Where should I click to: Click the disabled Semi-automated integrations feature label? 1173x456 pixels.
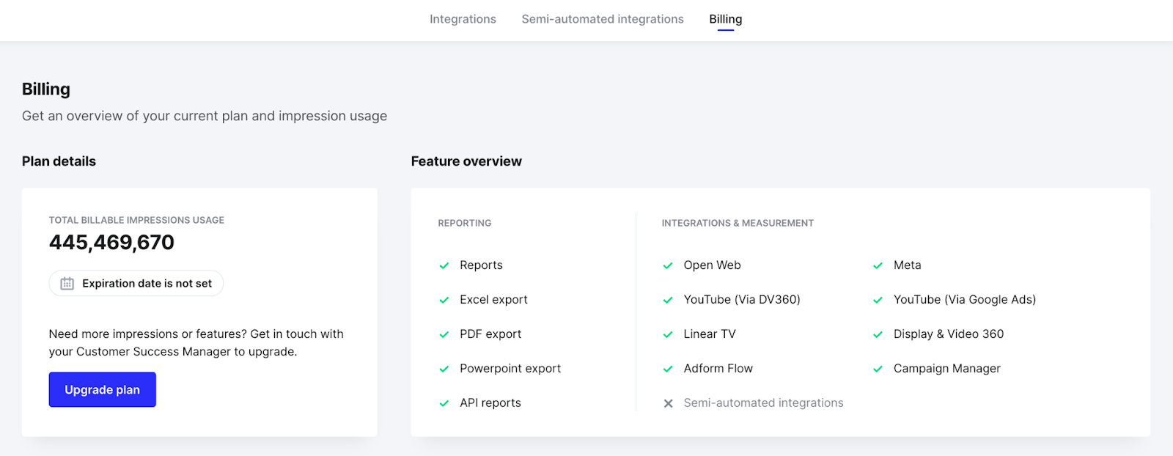tap(763, 403)
